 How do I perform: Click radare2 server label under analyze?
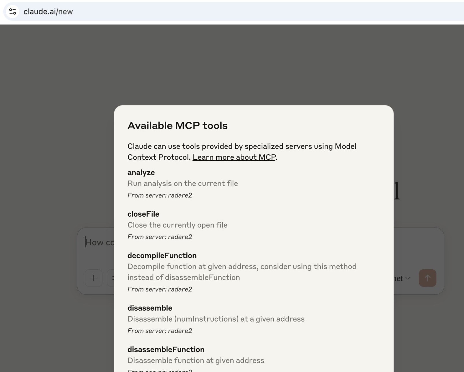(x=160, y=195)
